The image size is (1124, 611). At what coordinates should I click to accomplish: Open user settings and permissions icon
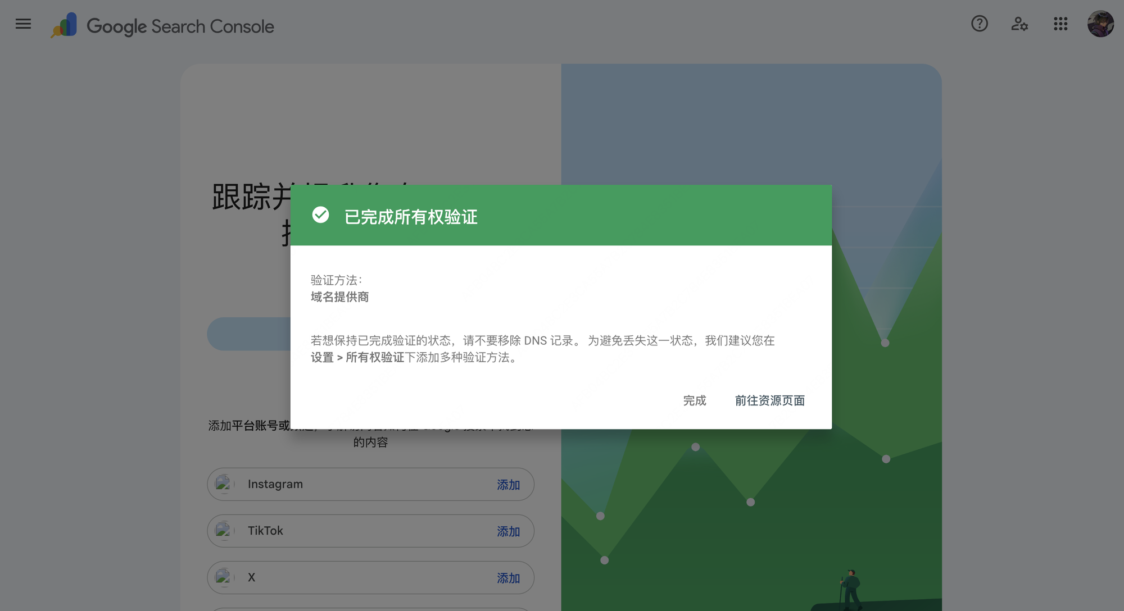(x=1019, y=24)
